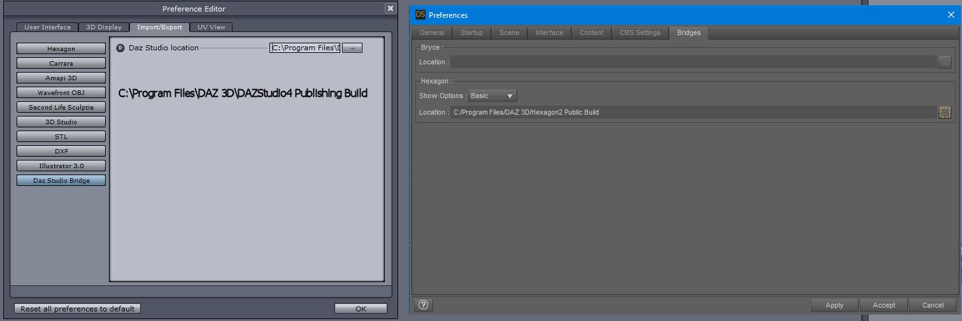Viewport: 962px width, 321px height.
Task: Open the Startup preferences tab
Action: pos(471,32)
